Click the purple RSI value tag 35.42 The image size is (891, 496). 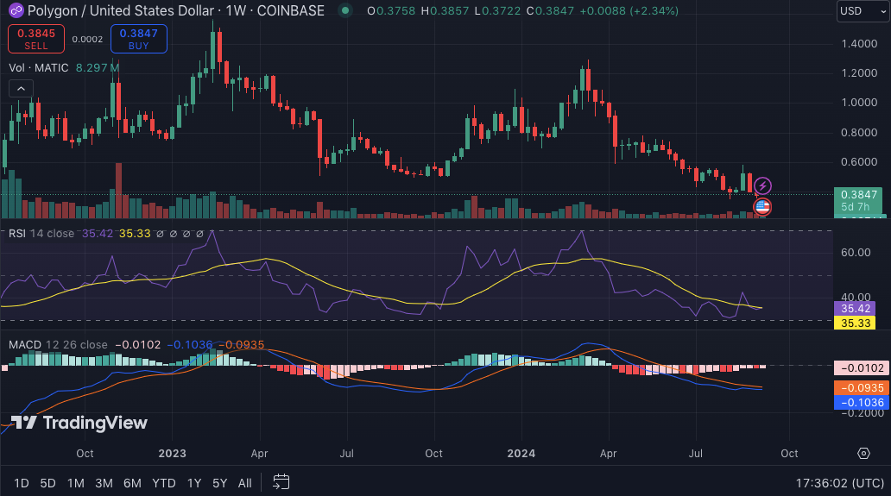(x=855, y=308)
